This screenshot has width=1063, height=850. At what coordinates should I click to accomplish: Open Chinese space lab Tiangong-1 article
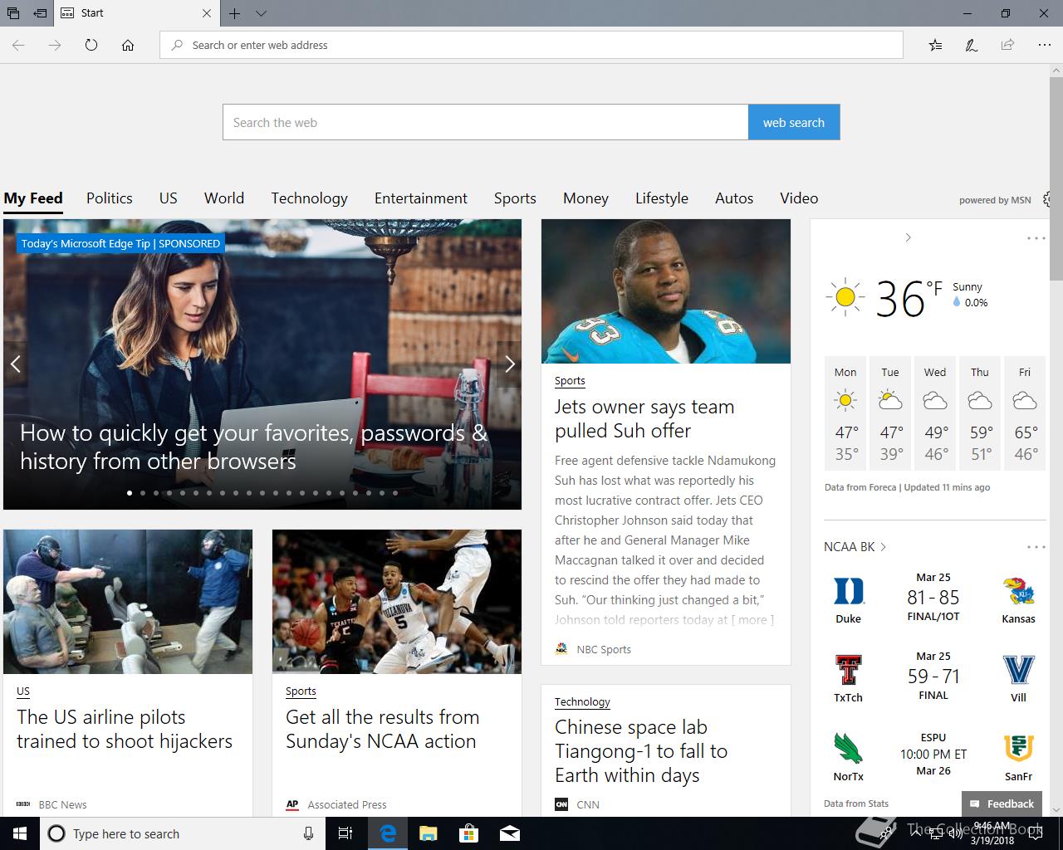tap(641, 751)
